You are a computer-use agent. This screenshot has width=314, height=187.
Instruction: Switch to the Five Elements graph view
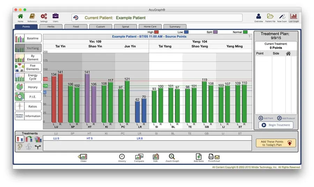pos(28,68)
